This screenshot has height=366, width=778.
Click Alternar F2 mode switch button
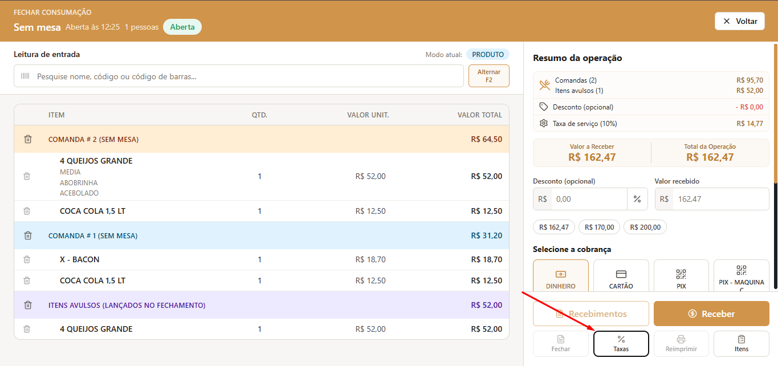(489, 76)
